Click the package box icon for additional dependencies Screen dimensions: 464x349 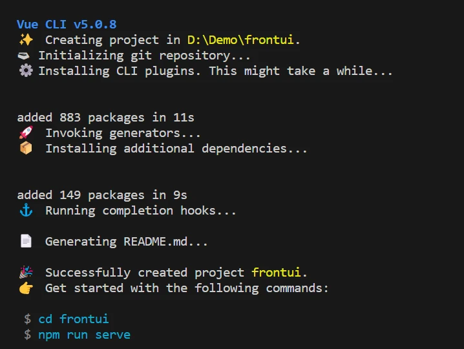pos(26,148)
